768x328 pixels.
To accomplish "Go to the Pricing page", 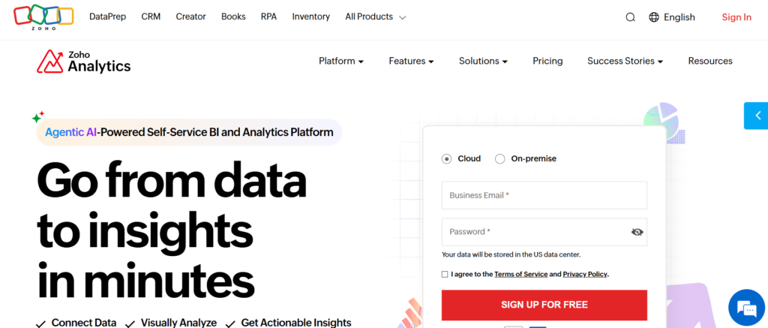I will [547, 62].
